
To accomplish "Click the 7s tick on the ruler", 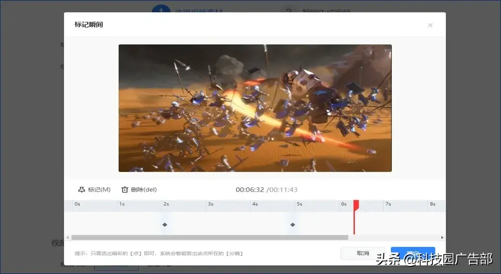I will [x=388, y=204].
